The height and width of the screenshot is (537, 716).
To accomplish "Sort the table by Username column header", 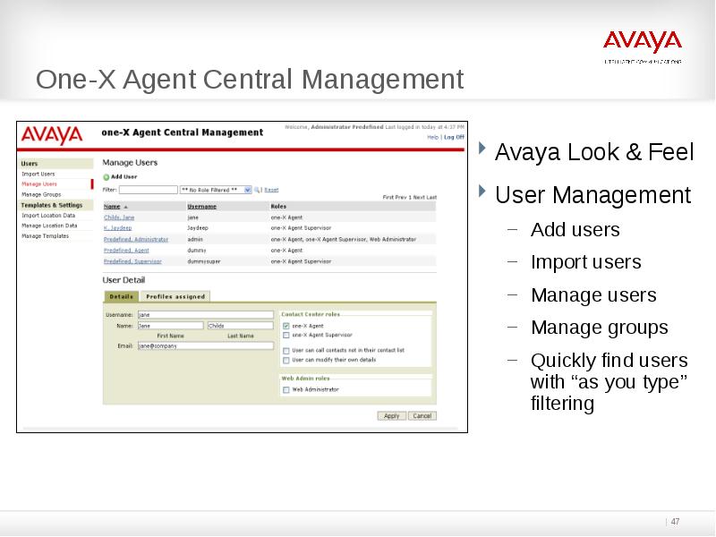I will (x=202, y=207).
